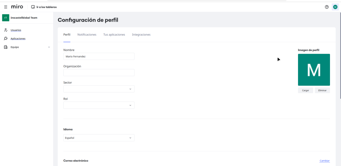Image resolution: width=341 pixels, height=166 pixels.
Task: Click the Eliminar profile image button
Action: (322, 90)
